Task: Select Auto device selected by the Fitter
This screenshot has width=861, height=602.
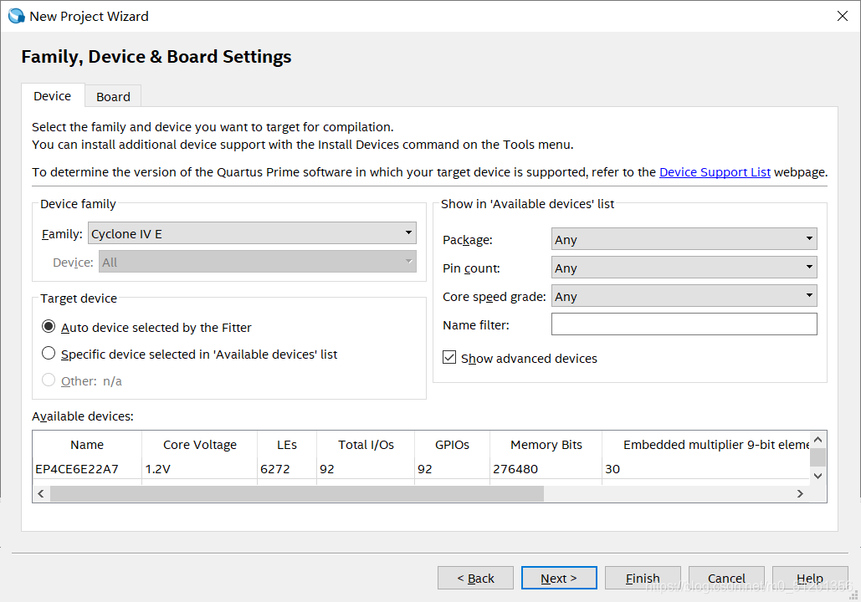Action: click(49, 327)
